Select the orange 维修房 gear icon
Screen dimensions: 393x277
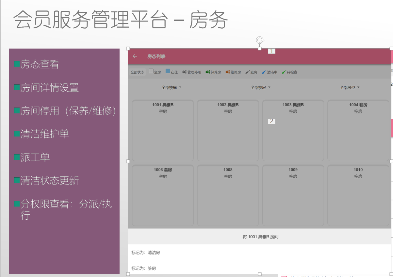228,72
